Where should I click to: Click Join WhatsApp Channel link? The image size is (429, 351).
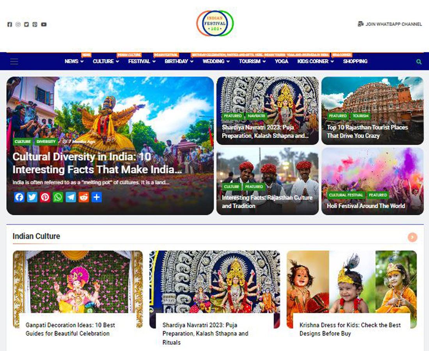pyautogui.click(x=390, y=24)
